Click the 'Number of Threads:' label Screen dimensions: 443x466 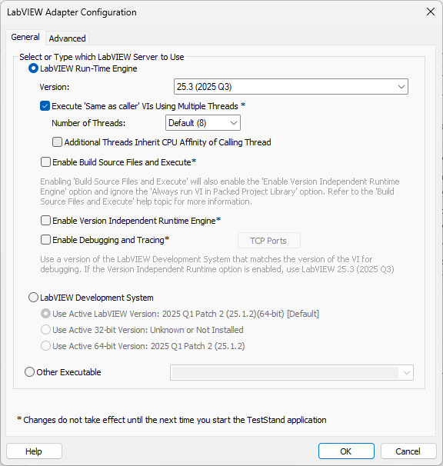click(x=88, y=123)
